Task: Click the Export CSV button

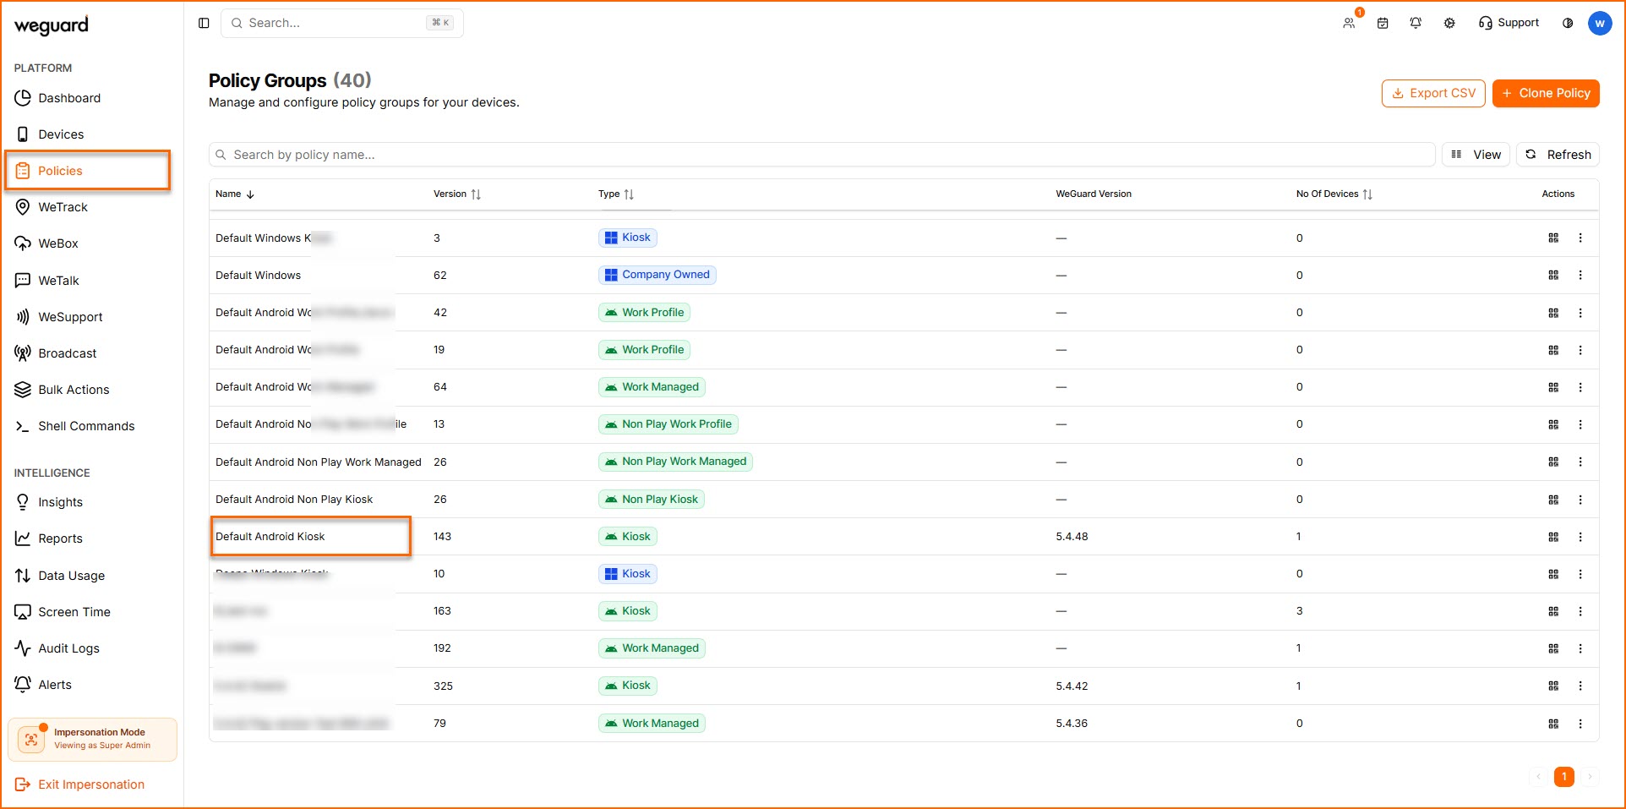Action: tap(1433, 93)
